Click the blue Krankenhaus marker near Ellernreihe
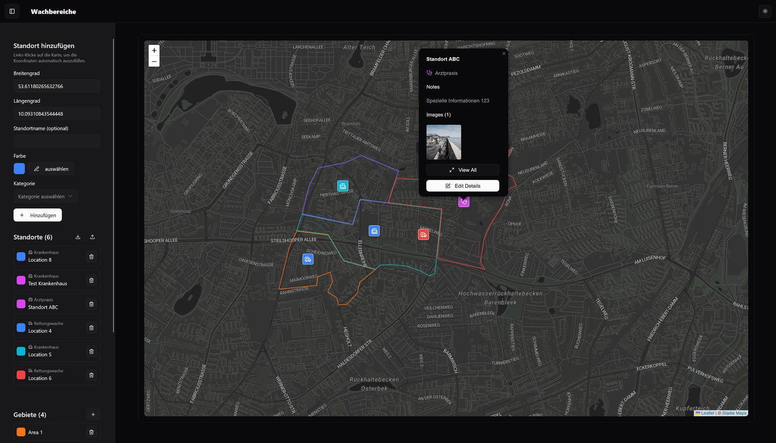The image size is (776, 443). (374, 231)
